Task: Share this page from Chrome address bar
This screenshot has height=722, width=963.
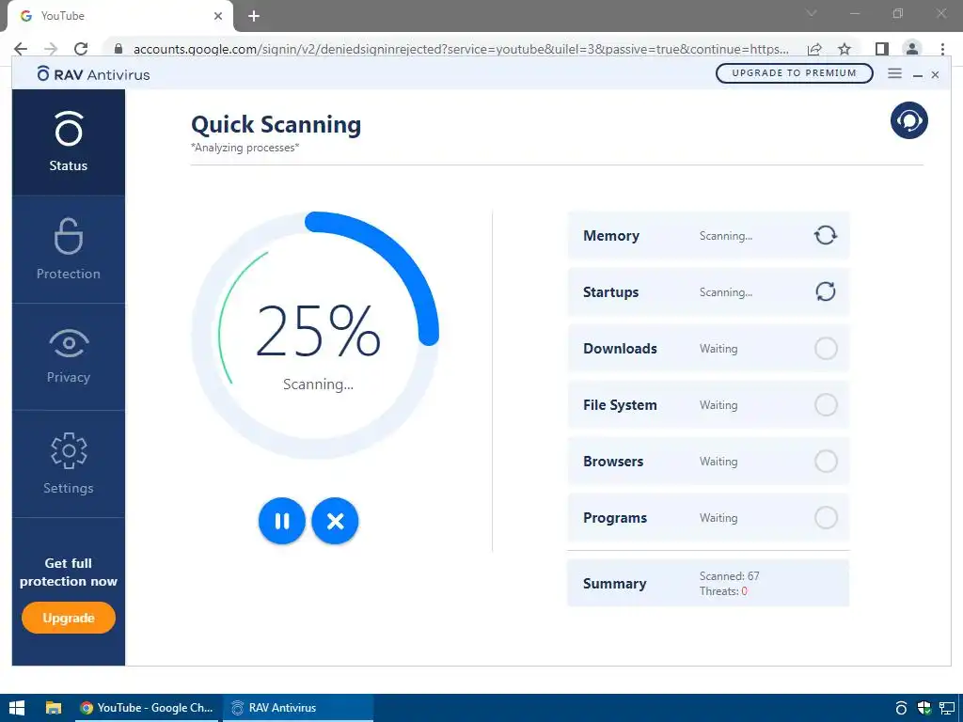Action: (814, 49)
